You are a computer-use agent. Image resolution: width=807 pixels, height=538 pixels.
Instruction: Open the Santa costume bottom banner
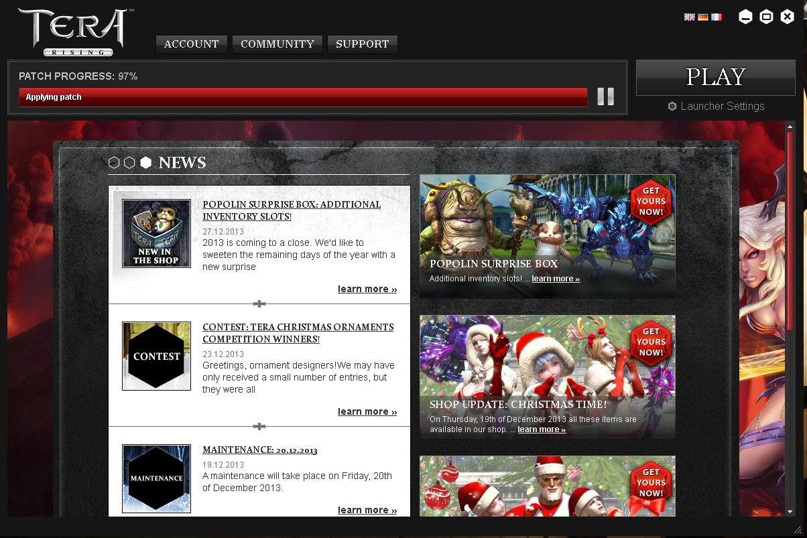(x=548, y=486)
